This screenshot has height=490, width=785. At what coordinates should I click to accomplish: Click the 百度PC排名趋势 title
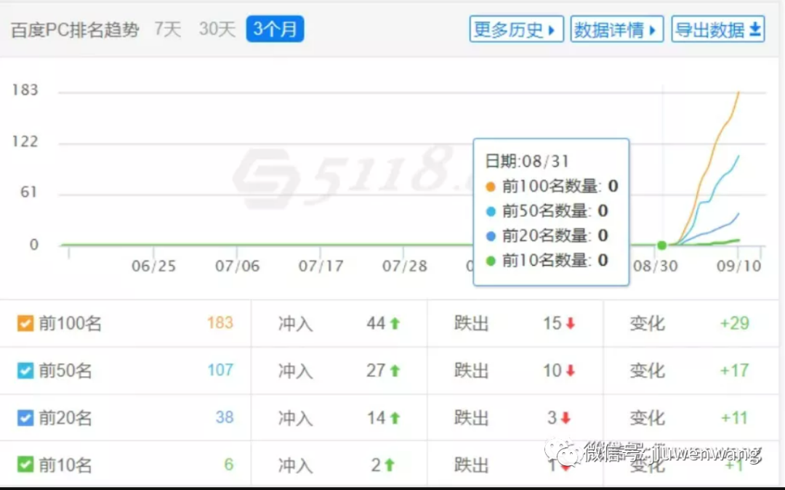point(75,30)
